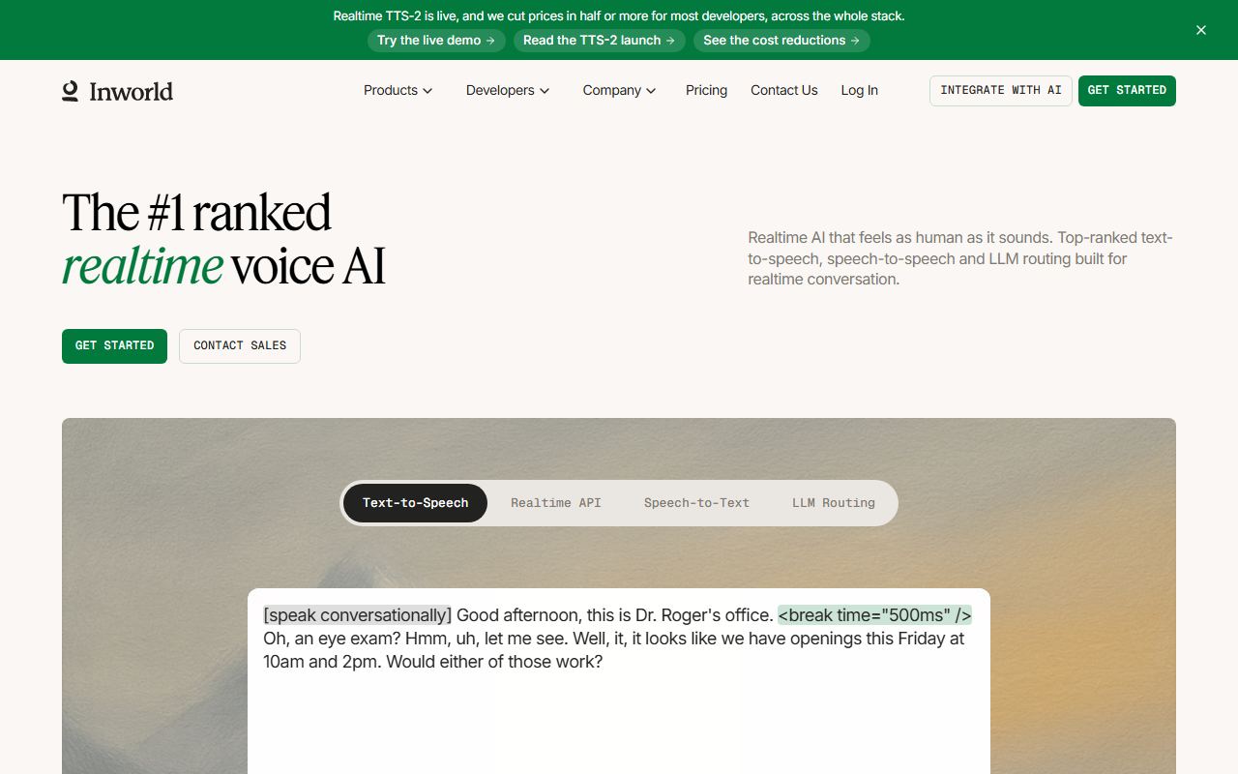Viewport: 1238px width, 774px height.
Task: Expand the Company menu chevron
Action: [651, 91]
